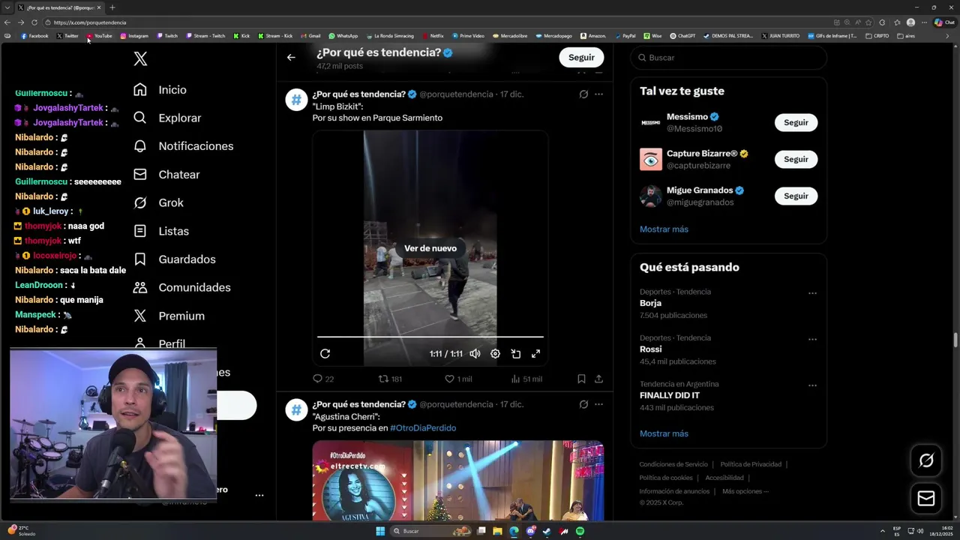
Task: Follow Capture Bizarre with Seguir button
Action: tap(796, 159)
